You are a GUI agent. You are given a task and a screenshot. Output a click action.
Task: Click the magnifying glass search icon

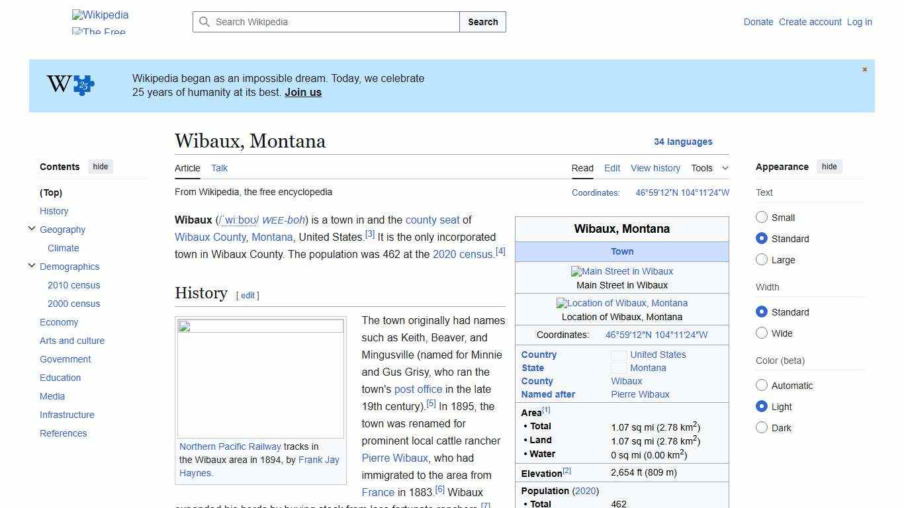205,22
